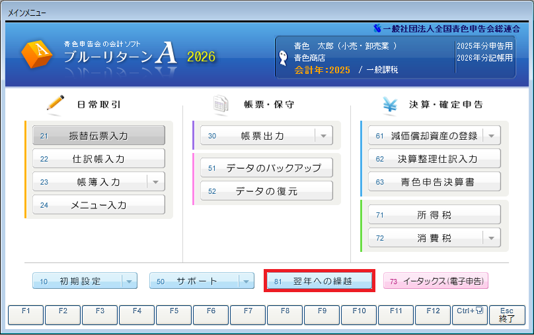The width and height of the screenshot is (534, 335).
Task: Expand the 消費税 dropdown arrow
Action: (x=492, y=237)
